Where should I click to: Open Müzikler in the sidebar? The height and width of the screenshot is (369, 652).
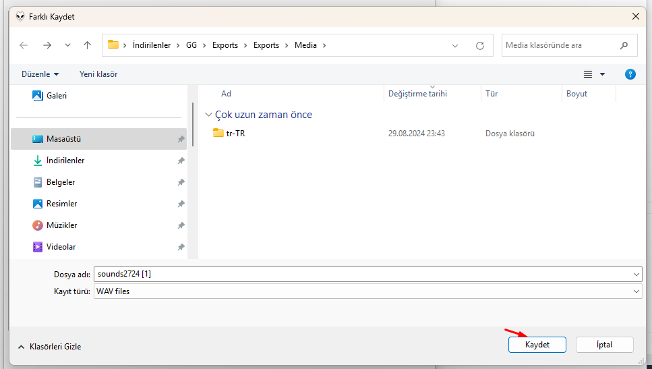[98, 225]
